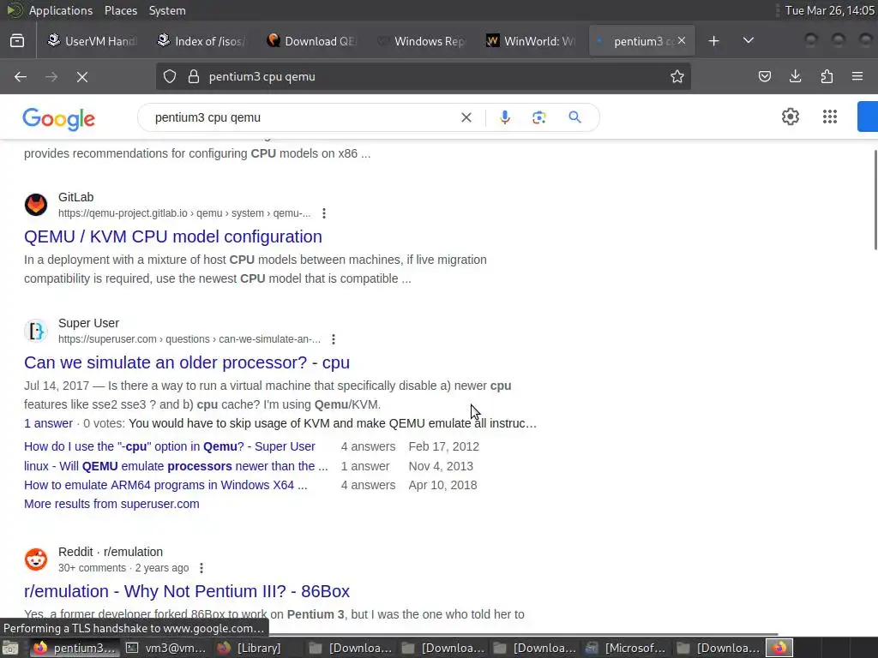Viewport: 878px width, 658px height.
Task: Click the Firefox View icon
Action: (x=17, y=41)
